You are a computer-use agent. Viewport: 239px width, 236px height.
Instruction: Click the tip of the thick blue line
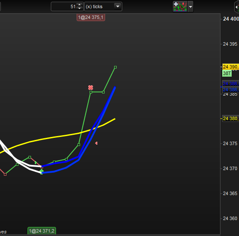coord(115,87)
